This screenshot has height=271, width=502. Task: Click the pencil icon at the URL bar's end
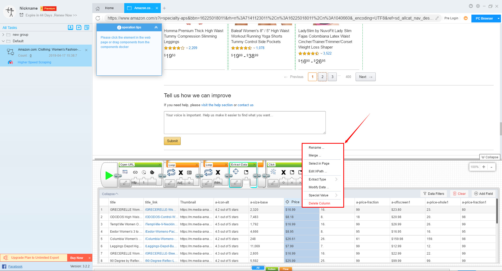[x=437, y=18]
